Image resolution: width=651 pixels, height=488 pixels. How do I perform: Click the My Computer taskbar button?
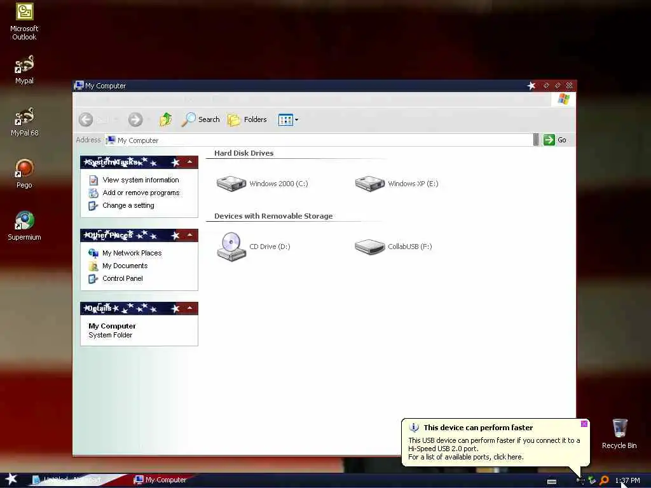pos(160,480)
